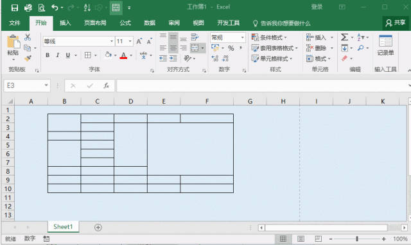The height and width of the screenshot is (245, 411).
Task: Click the Save icon in quick access toolbar
Action: 15,8
